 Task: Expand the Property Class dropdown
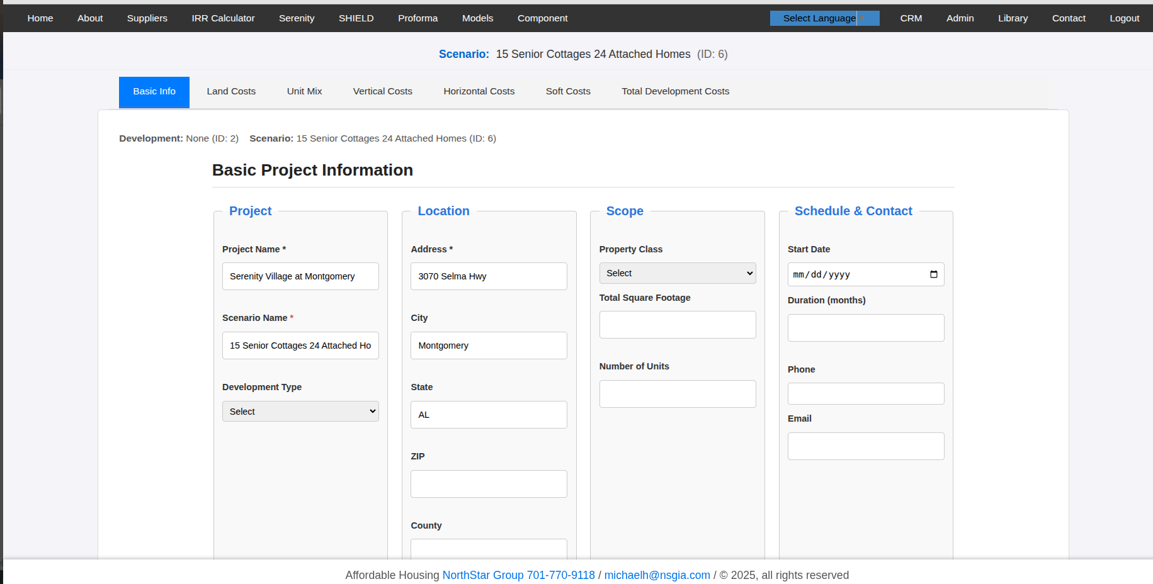click(677, 273)
